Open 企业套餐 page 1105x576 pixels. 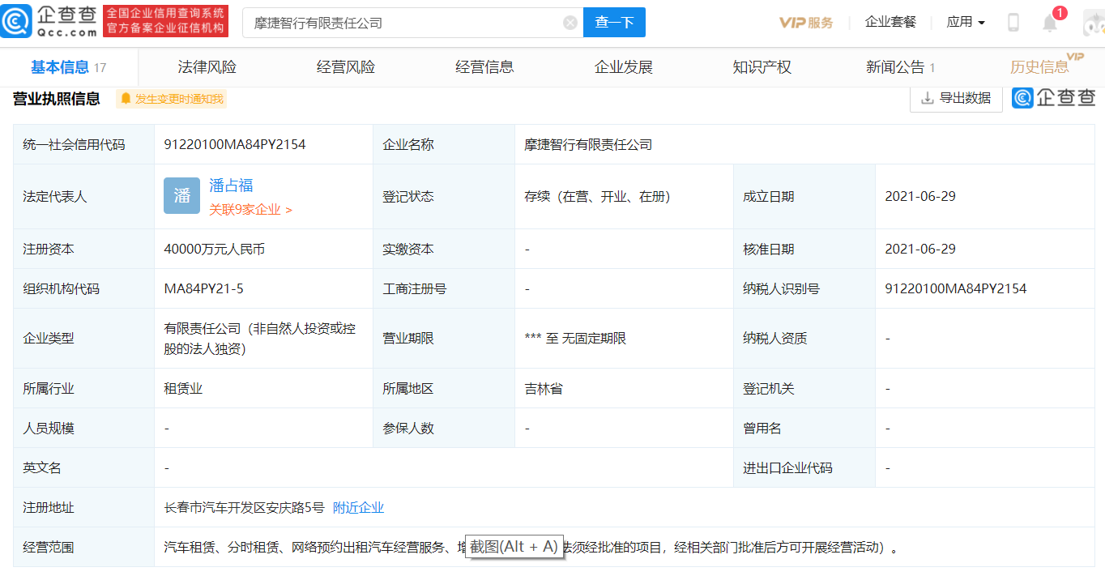point(890,22)
